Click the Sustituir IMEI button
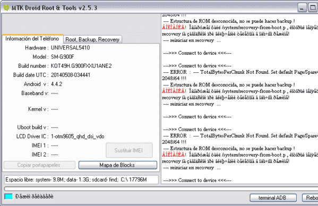 point(129,150)
